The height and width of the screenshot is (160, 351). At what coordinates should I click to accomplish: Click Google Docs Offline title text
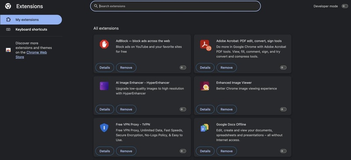pos(231,124)
